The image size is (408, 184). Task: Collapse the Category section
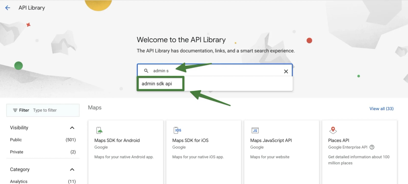pos(72,169)
